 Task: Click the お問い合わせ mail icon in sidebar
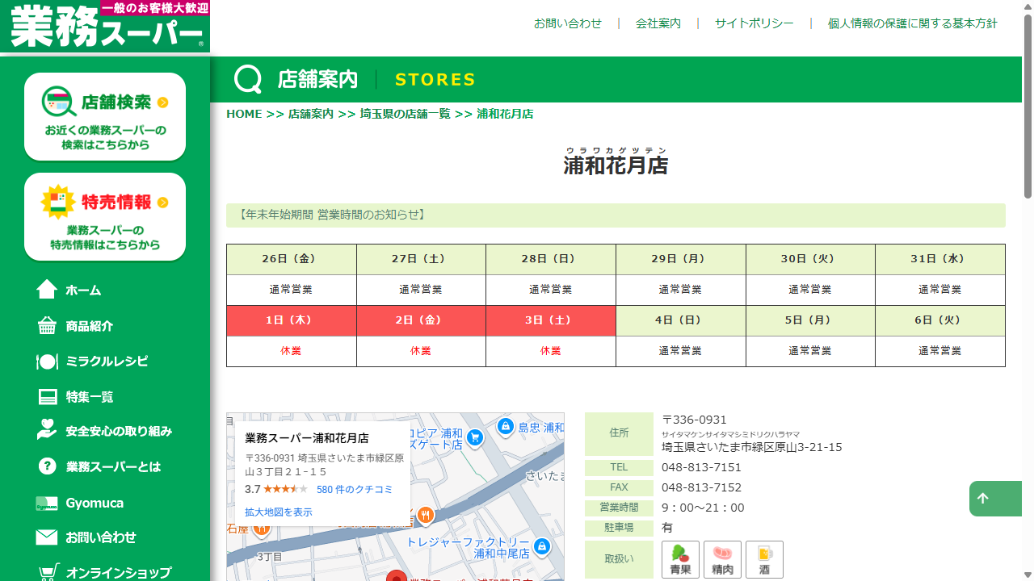point(47,537)
